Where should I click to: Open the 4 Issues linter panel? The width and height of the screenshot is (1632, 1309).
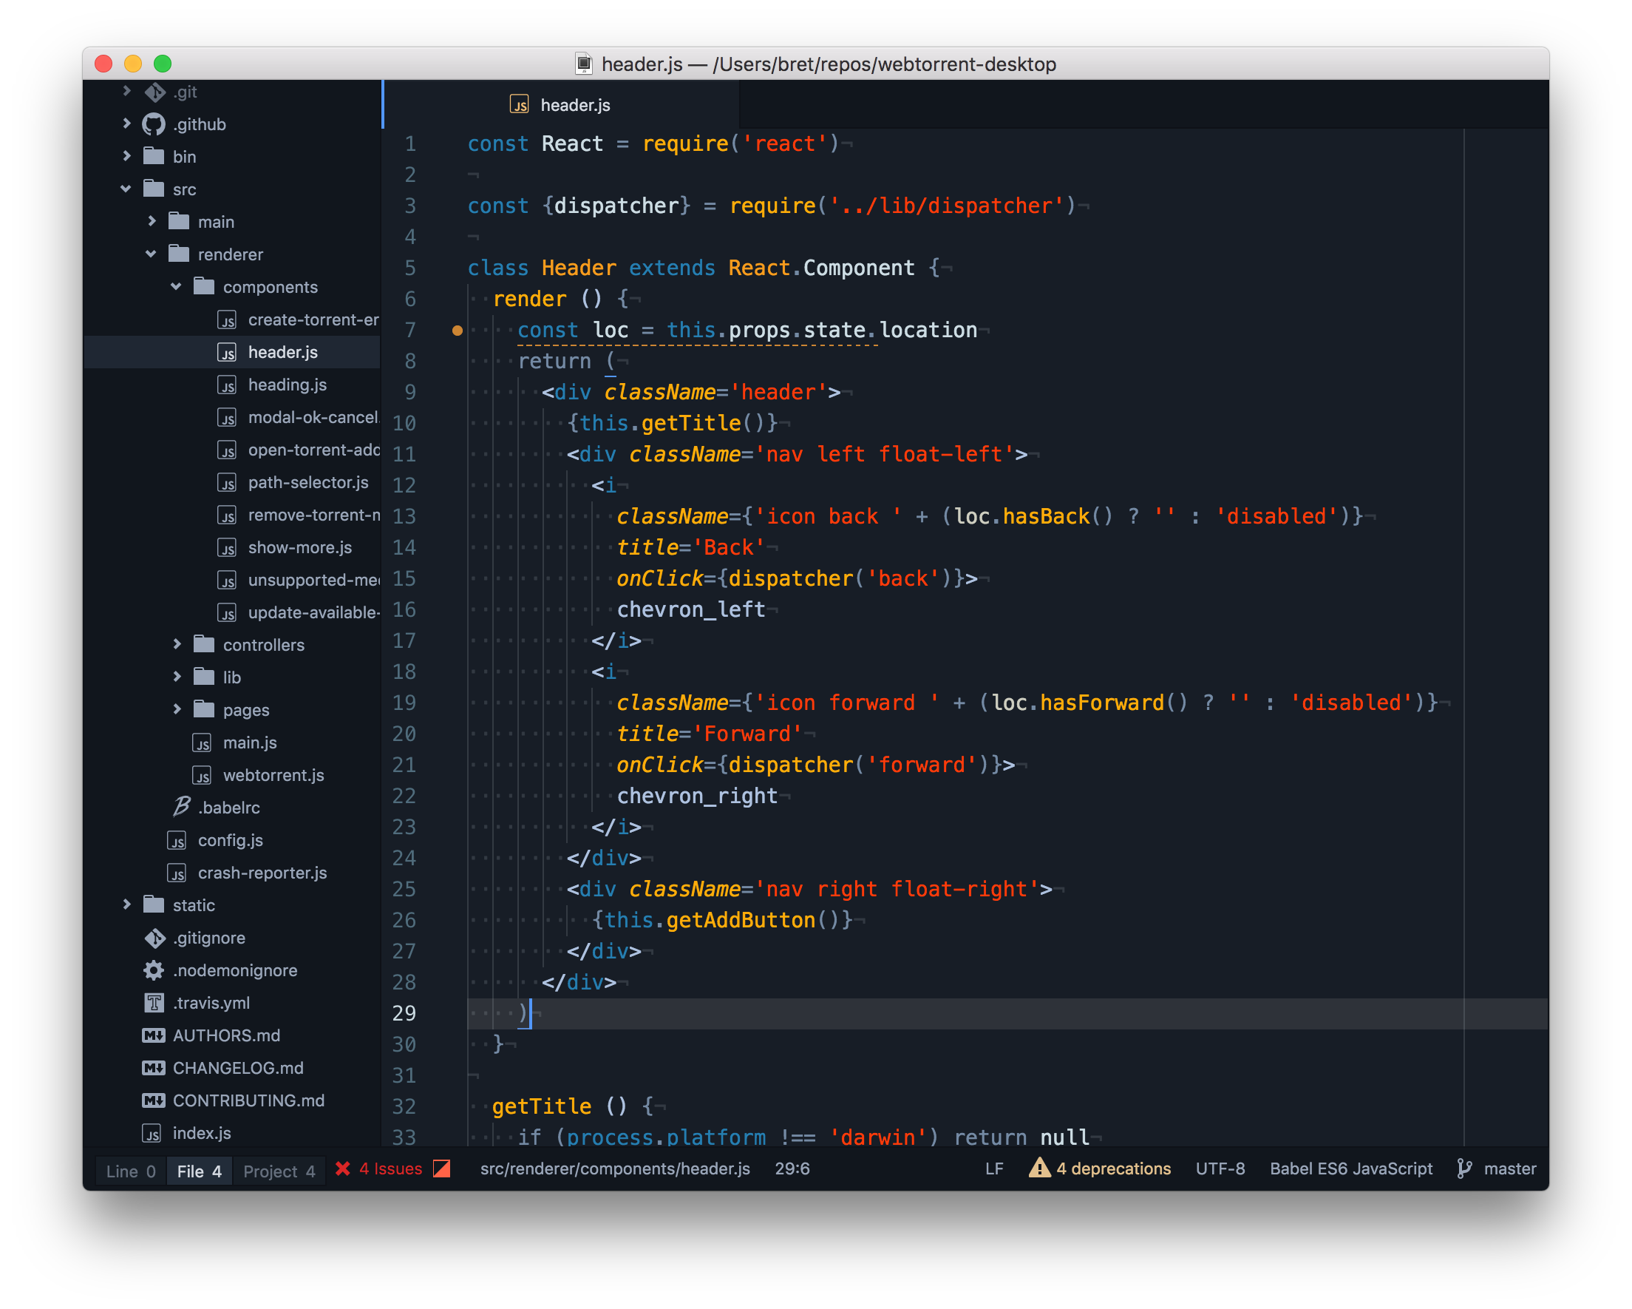(x=390, y=1169)
